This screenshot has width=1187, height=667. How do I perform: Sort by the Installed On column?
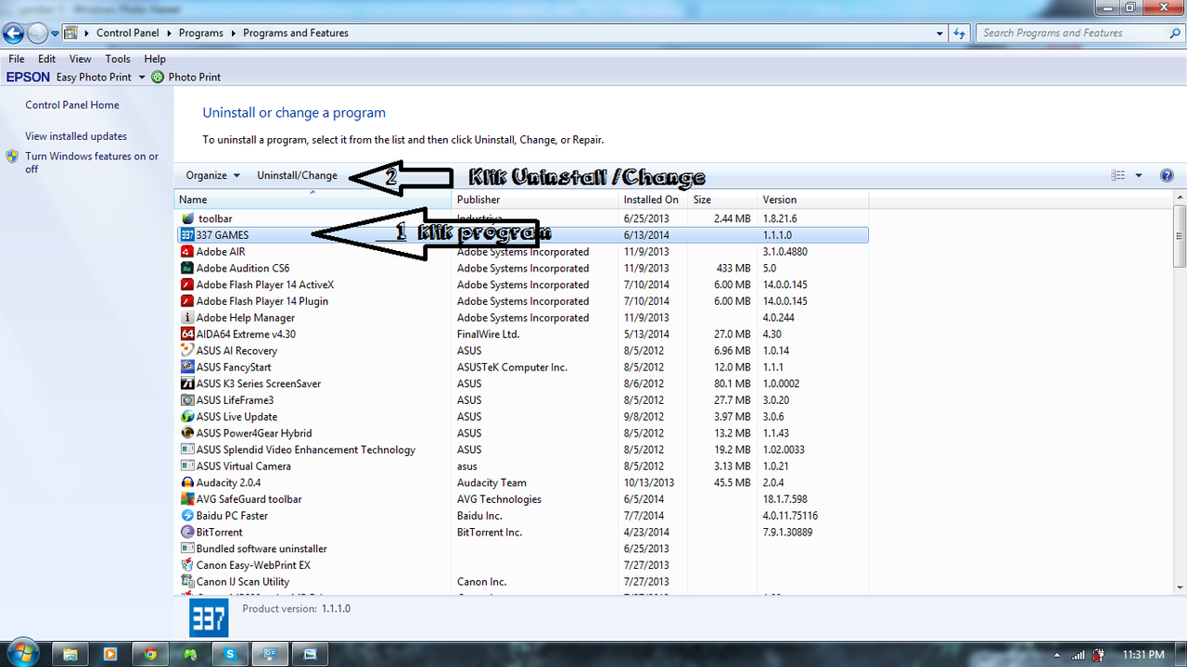click(x=653, y=199)
